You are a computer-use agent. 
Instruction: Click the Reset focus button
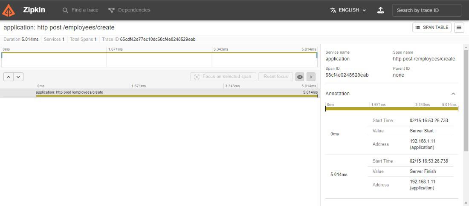click(x=275, y=77)
